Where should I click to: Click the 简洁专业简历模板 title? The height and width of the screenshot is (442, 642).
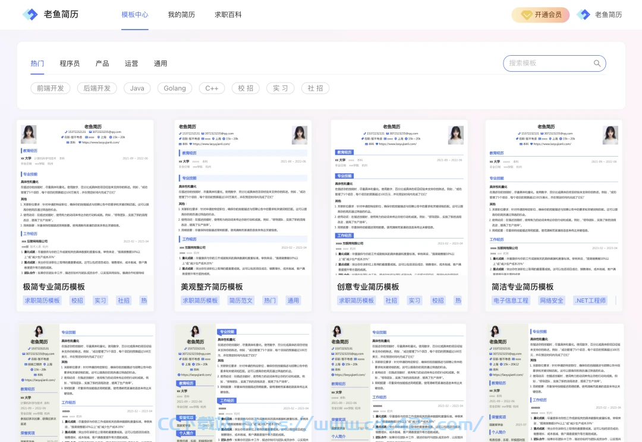click(x=523, y=287)
